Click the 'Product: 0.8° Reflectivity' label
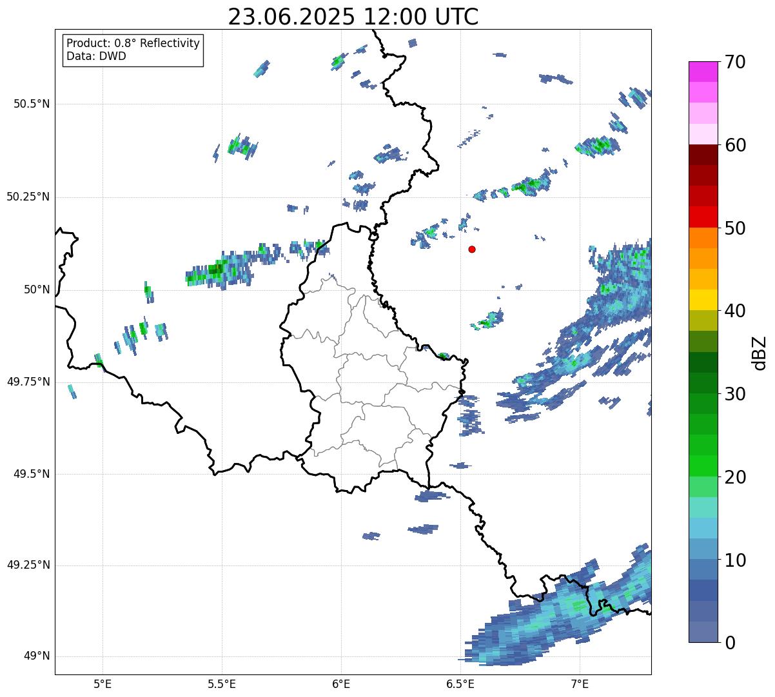Viewport: 775px width, 697px height. [x=133, y=43]
